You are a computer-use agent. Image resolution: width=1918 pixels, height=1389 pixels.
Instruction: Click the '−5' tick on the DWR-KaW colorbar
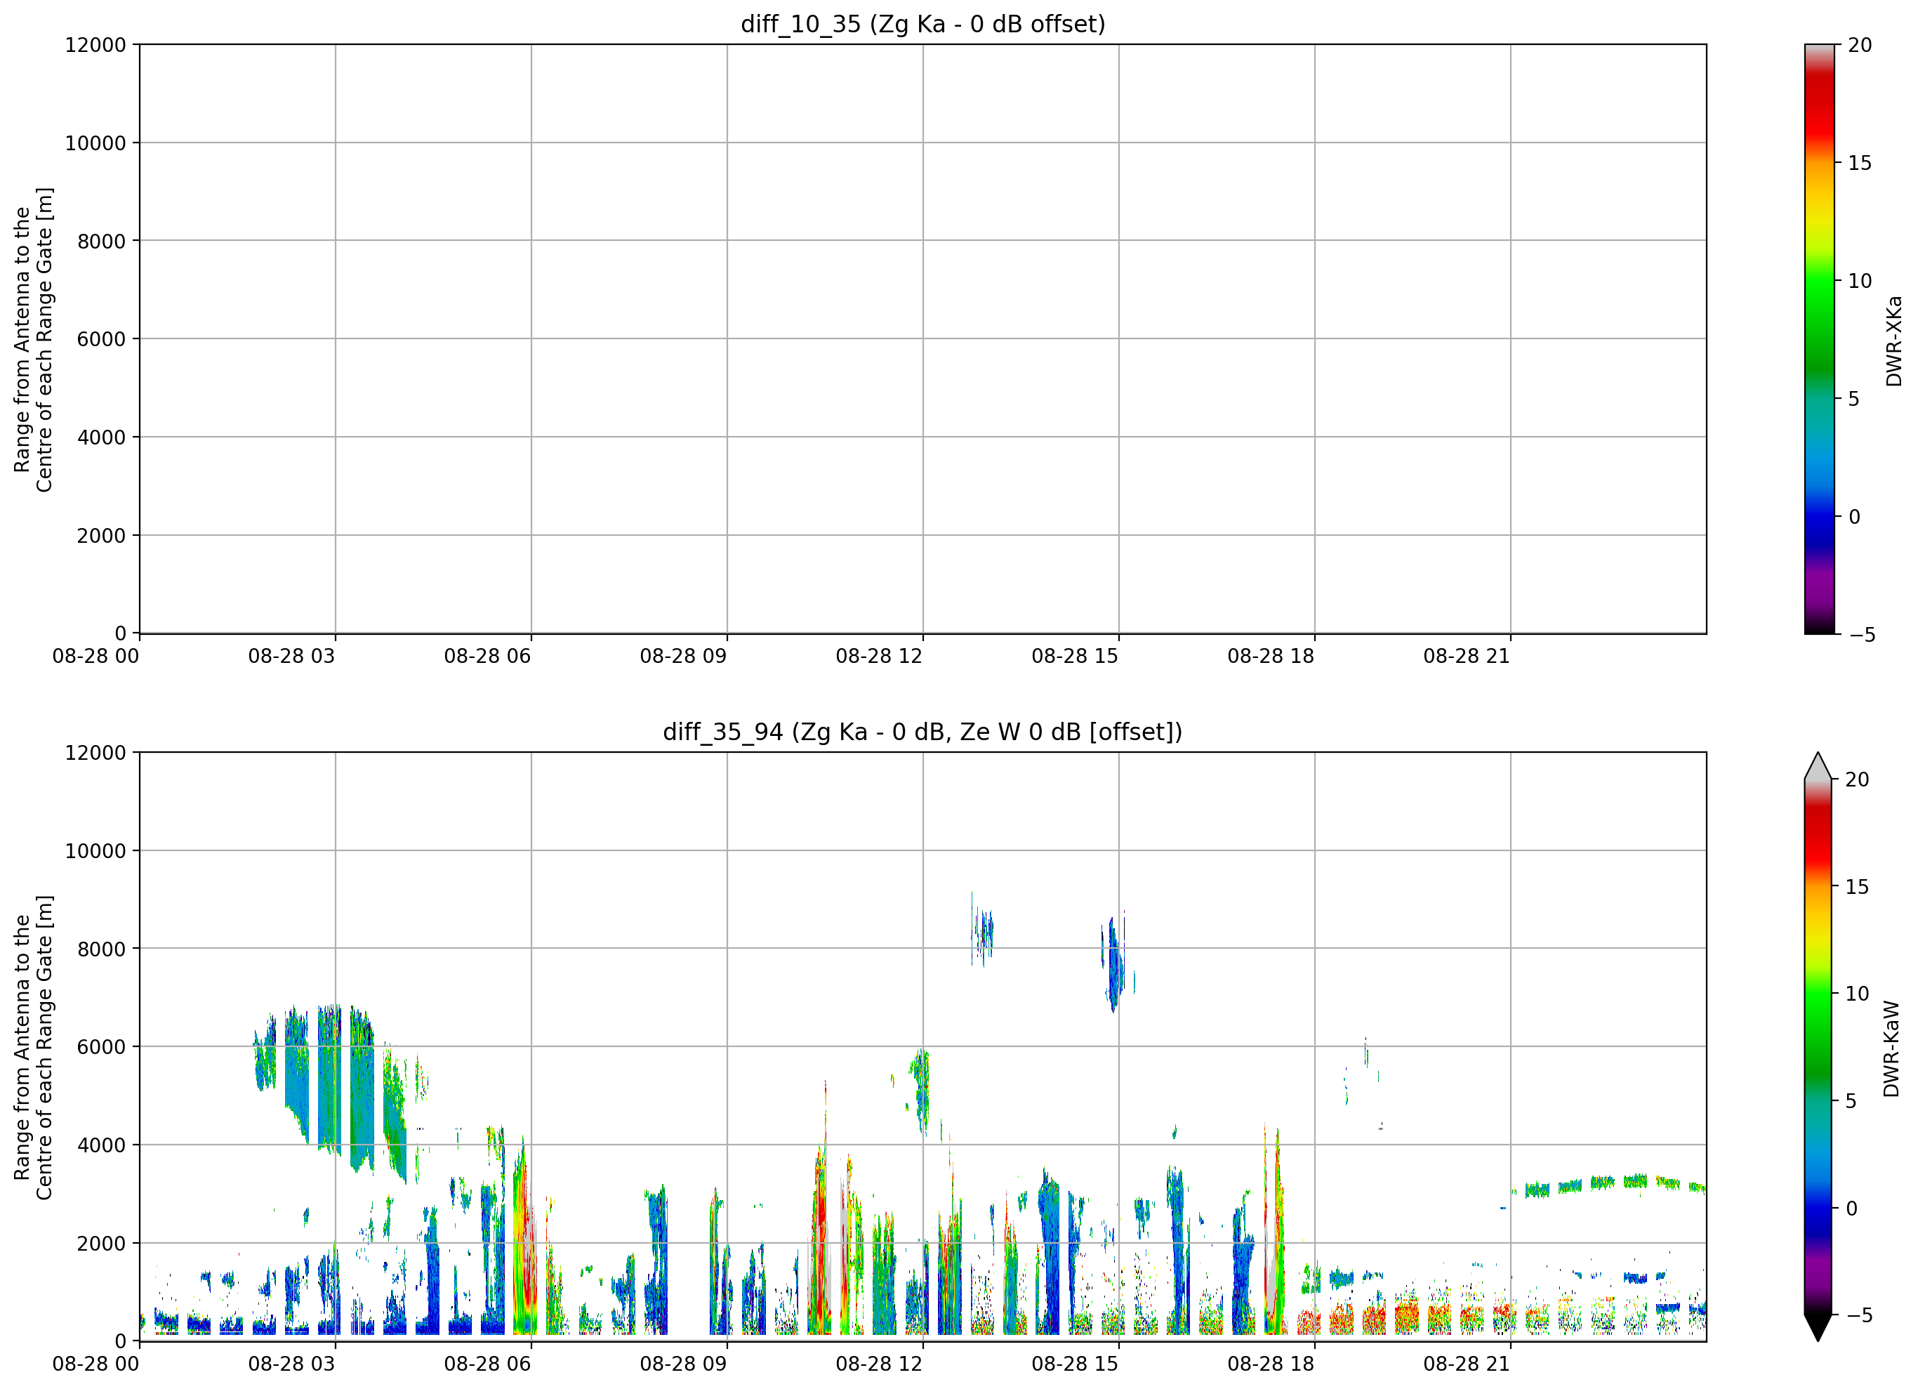click(1859, 1315)
